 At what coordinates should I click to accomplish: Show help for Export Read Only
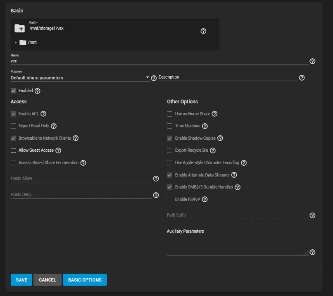[54, 126]
